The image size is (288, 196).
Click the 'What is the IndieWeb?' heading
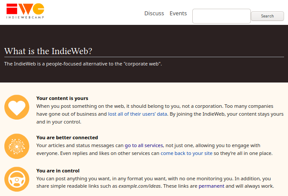coord(48,51)
